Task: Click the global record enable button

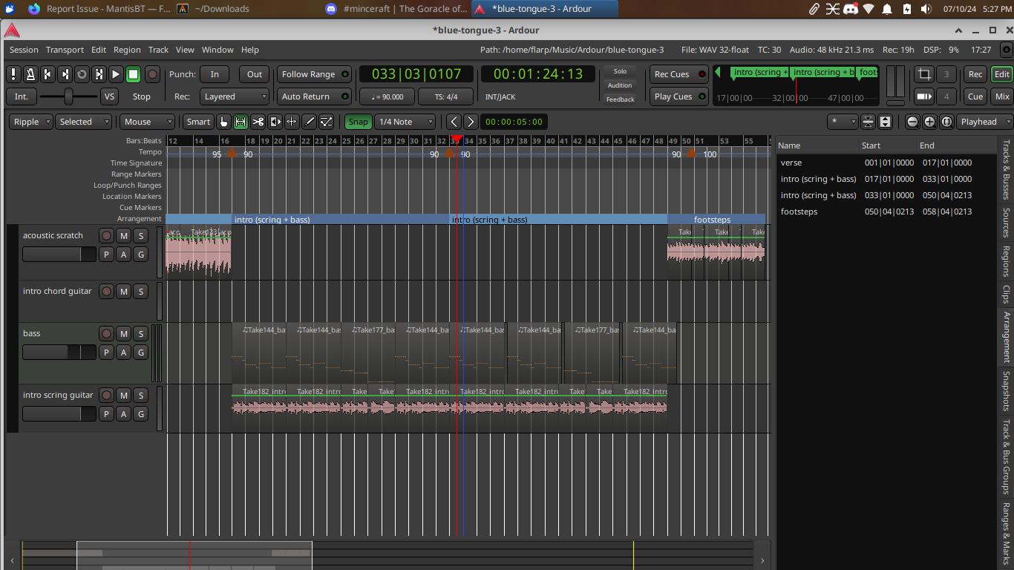Action: click(152, 74)
